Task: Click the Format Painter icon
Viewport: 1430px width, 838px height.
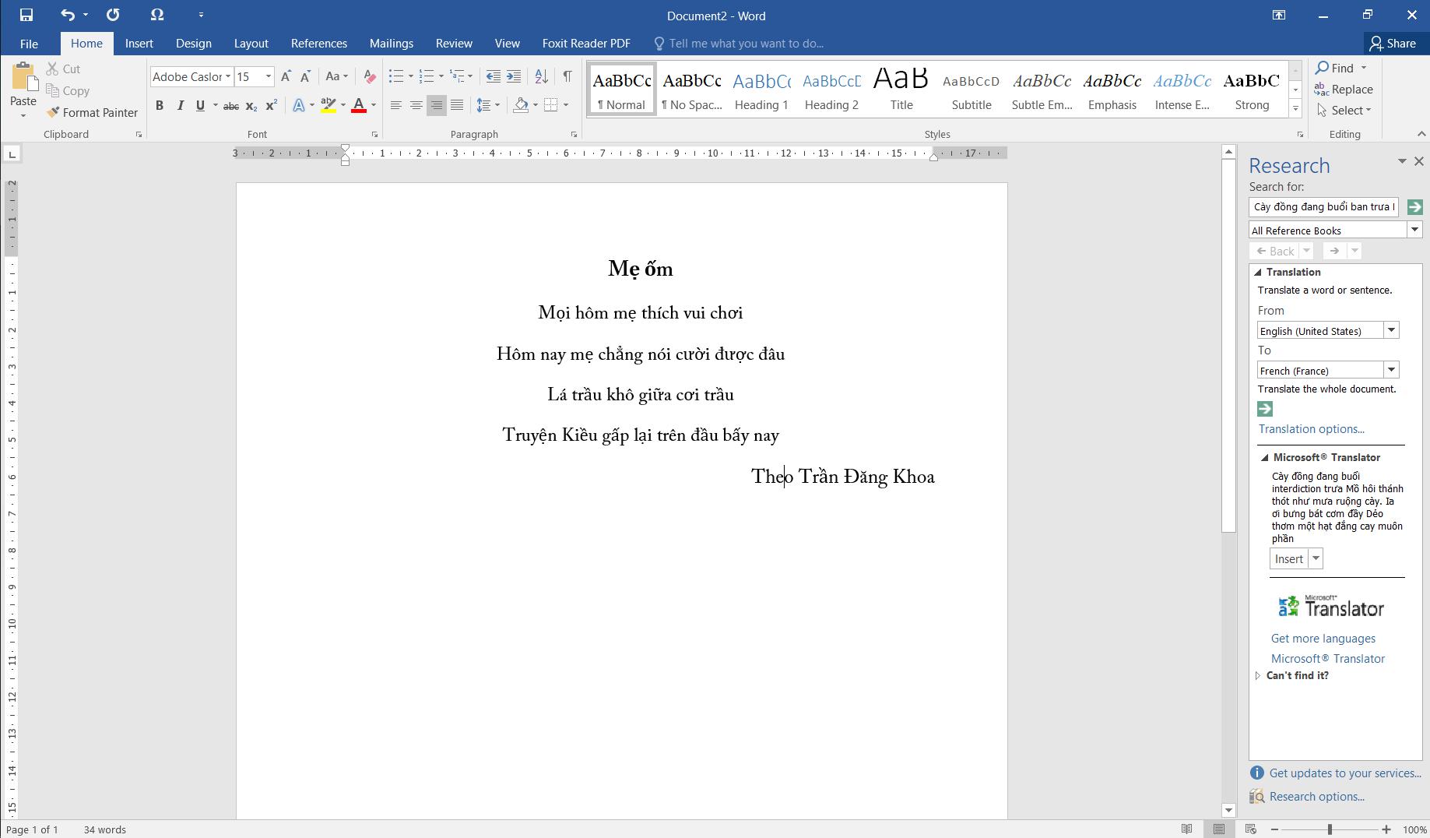Action: [x=53, y=113]
